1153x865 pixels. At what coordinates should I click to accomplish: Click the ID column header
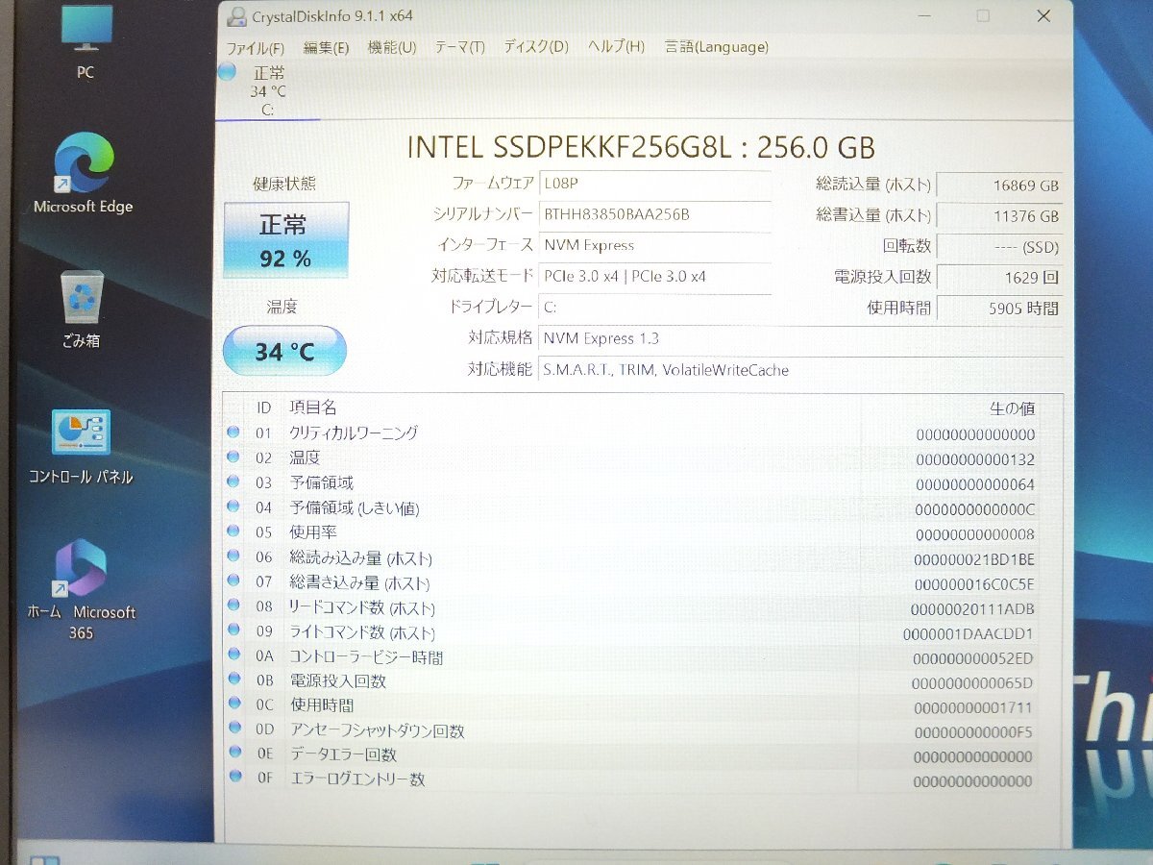coord(263,408)
